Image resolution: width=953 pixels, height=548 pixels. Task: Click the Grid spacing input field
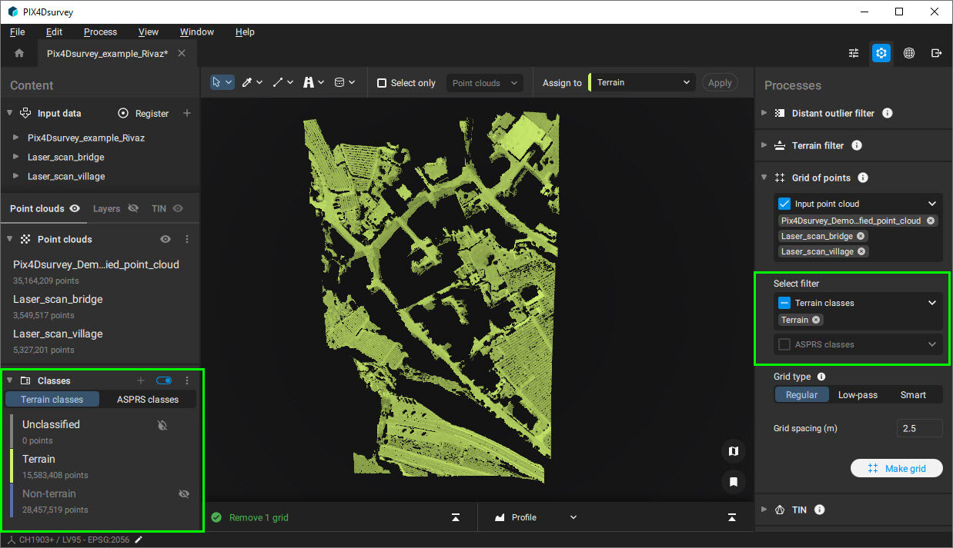point(918,428)
